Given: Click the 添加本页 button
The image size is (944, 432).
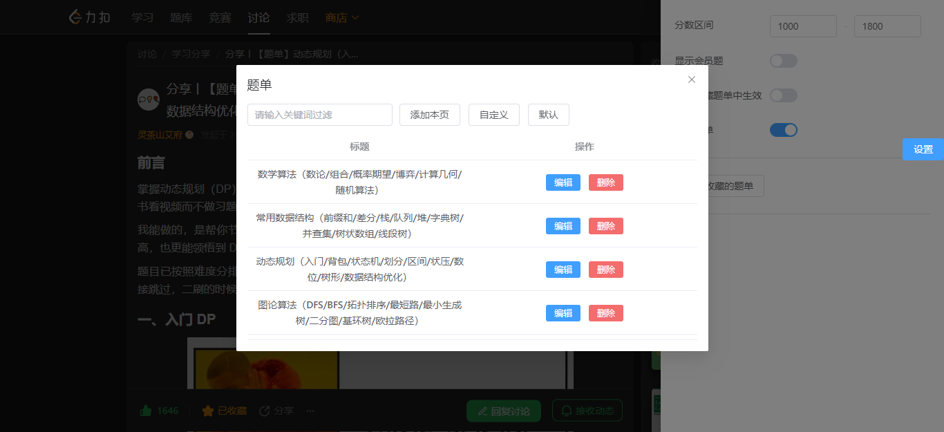Looking at the screenshot, I should [429, 115].
